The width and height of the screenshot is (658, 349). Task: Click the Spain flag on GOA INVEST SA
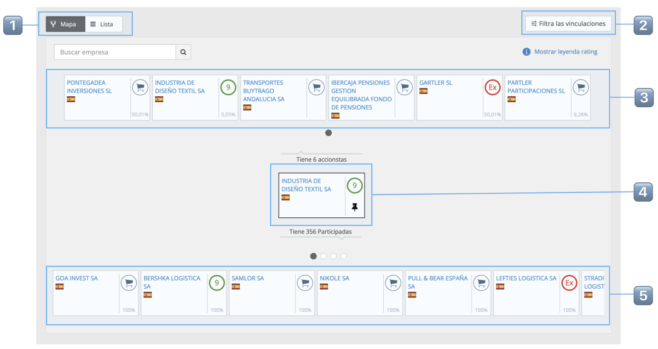60,286
